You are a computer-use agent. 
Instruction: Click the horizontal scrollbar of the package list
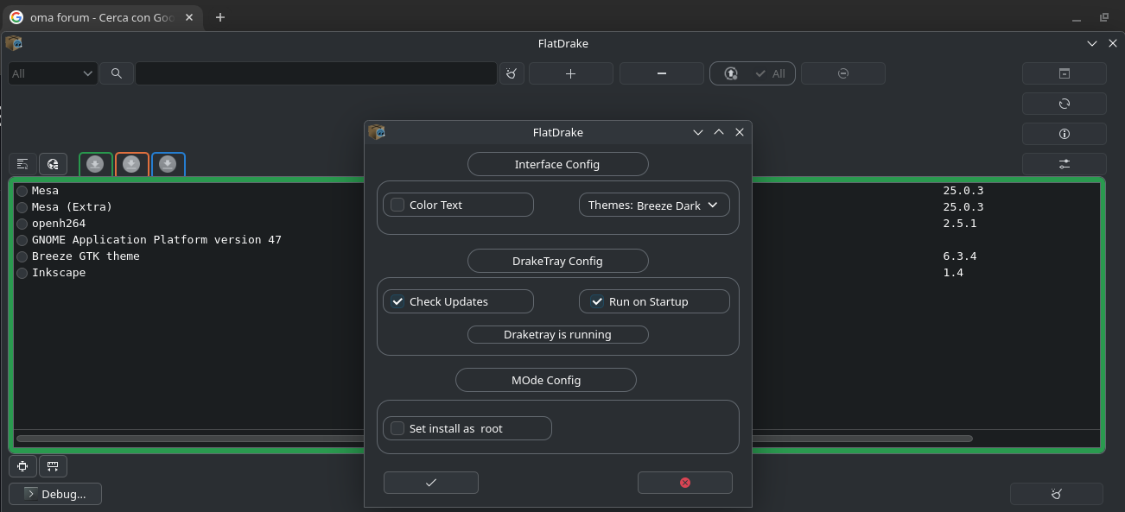click(494, 439)
